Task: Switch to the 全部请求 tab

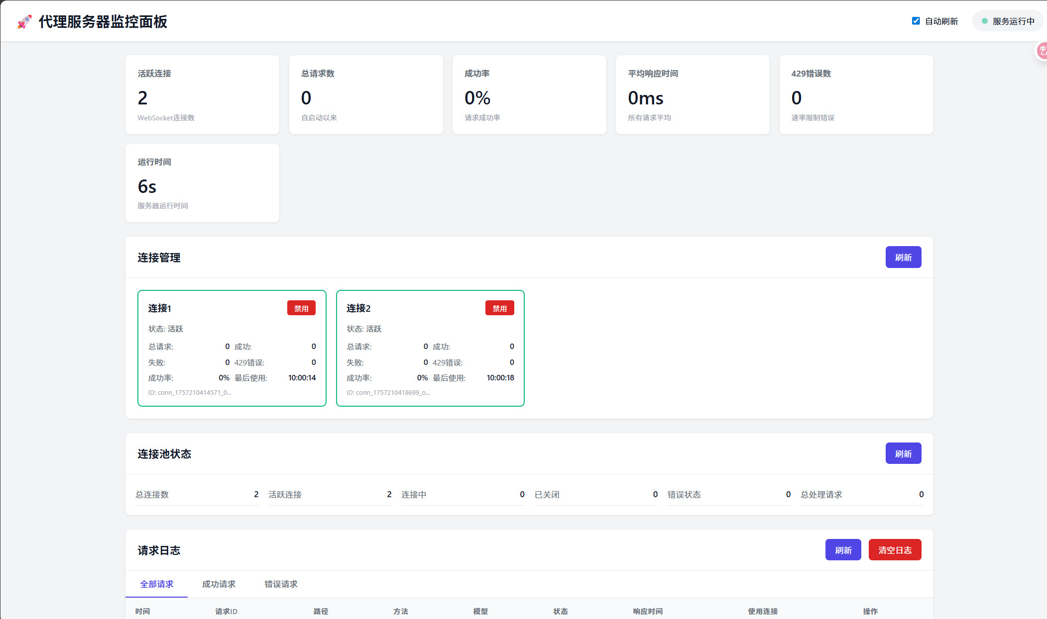Action: tap(156, 584)
